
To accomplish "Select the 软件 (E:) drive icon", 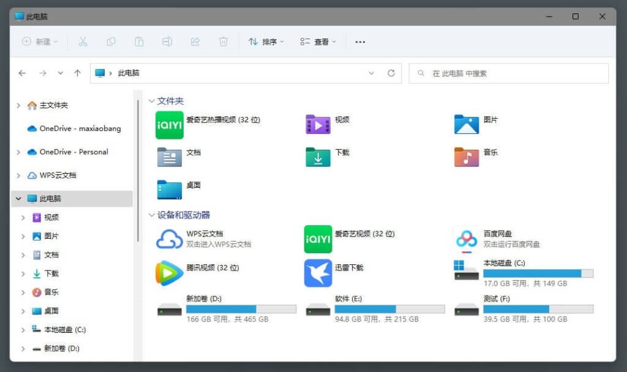I will (x=318, y=309).
